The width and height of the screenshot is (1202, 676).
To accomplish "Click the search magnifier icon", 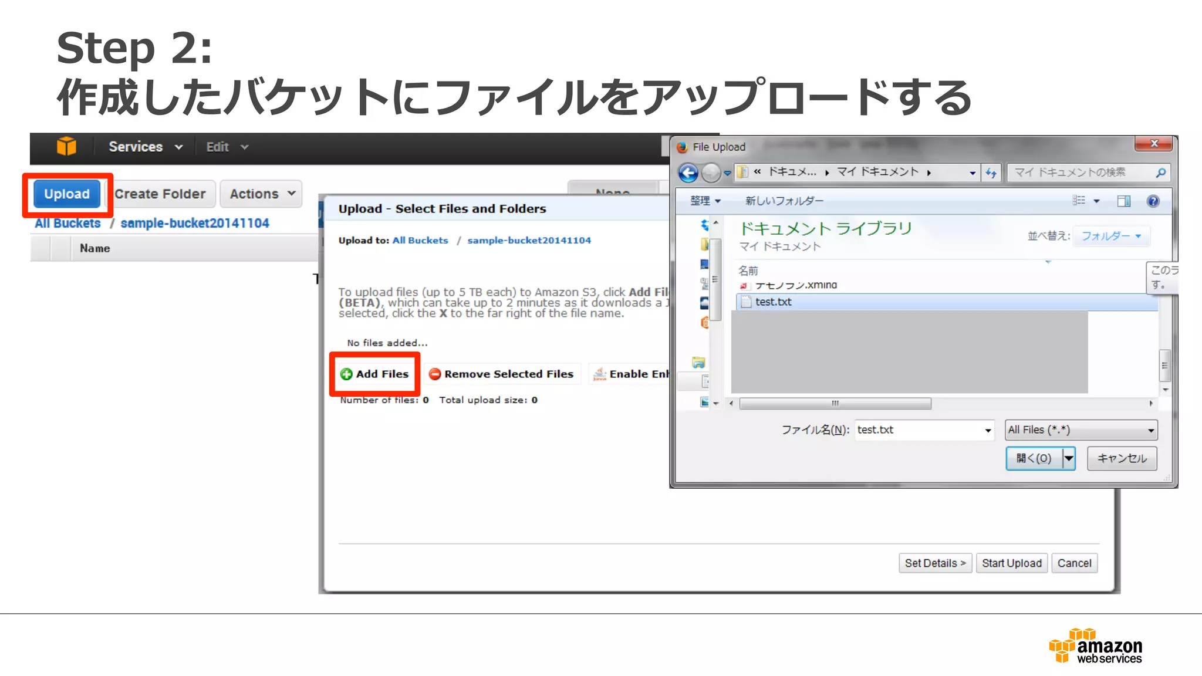I will 1160,173.
